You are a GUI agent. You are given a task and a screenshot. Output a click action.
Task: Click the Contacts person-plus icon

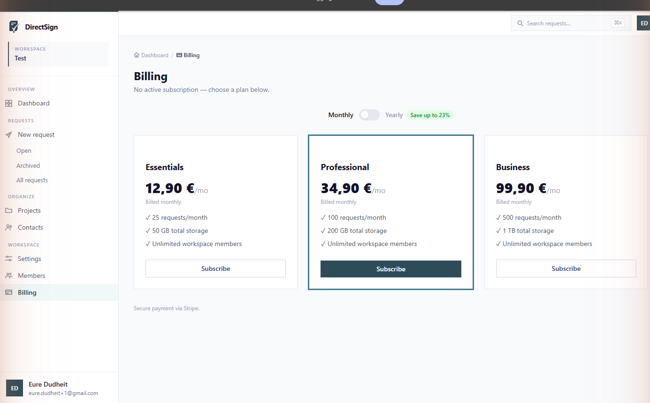[x=8, y=227]
